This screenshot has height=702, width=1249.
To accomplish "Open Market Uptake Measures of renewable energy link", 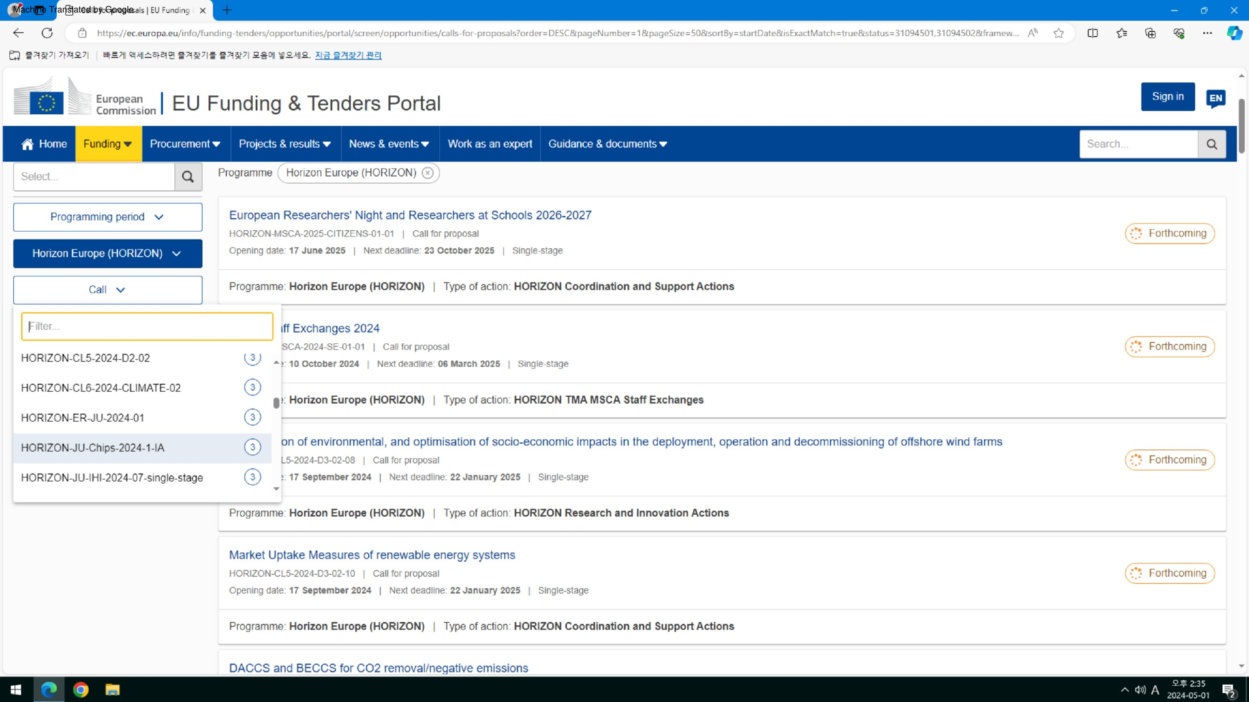I will click(x=372, y=555).
